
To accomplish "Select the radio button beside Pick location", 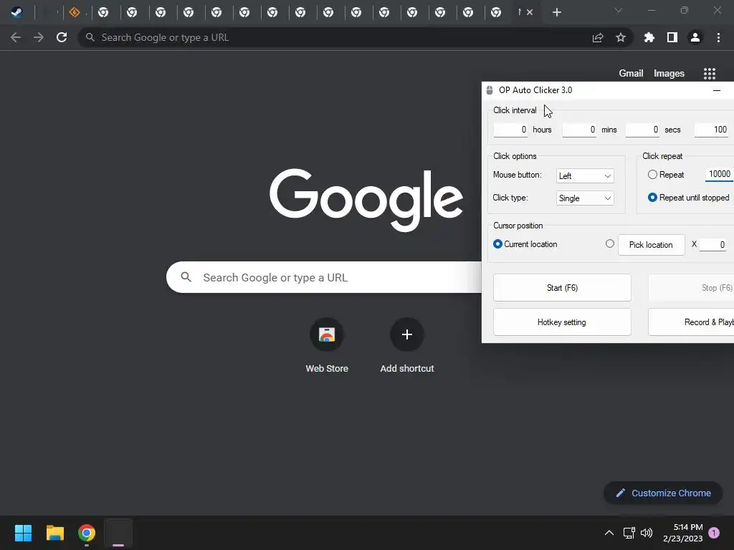I will coord(610,243).
